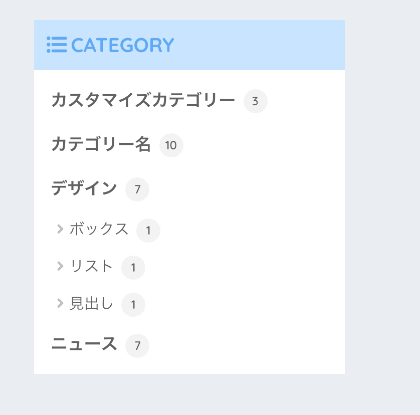Click the blue CATEGORY title bar

click(251, 44)
